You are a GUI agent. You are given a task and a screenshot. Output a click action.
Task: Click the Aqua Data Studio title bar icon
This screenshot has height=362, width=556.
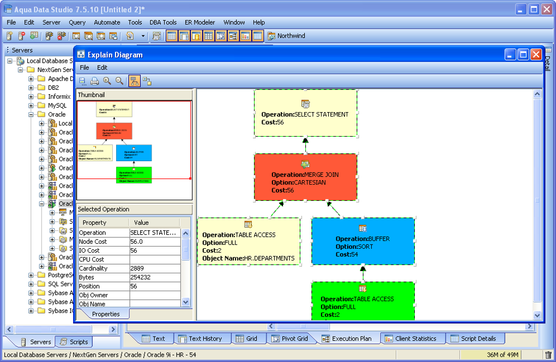tap(8, 10)
